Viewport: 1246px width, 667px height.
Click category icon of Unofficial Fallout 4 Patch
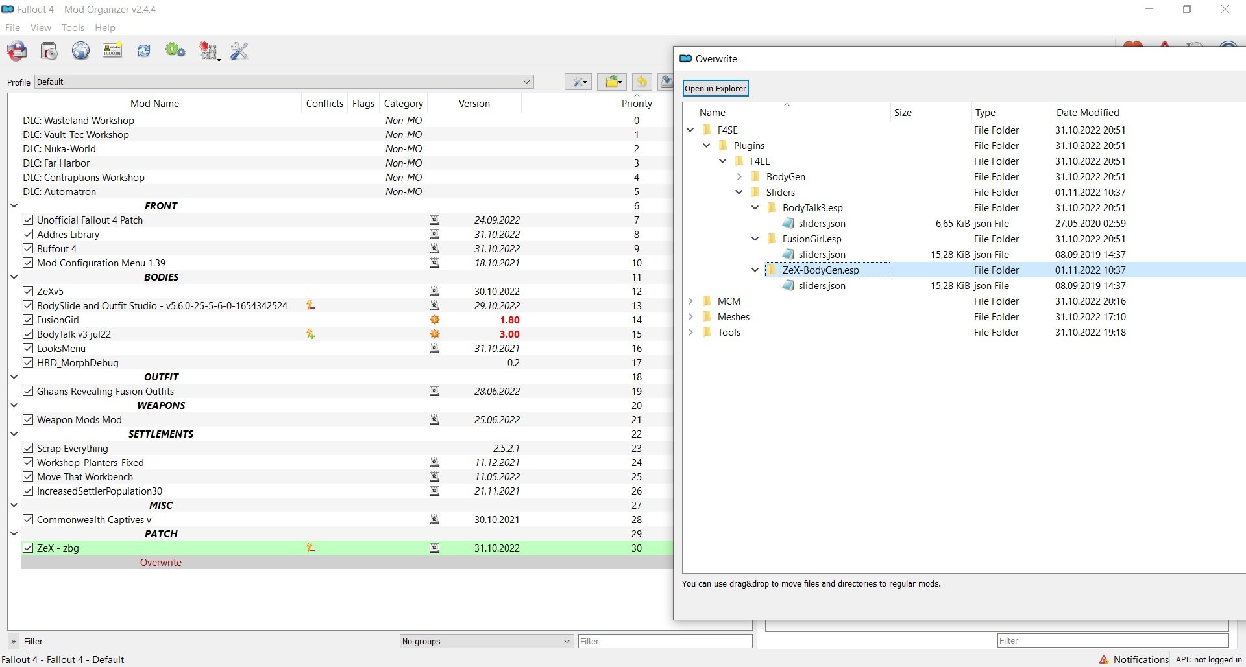[x=435, y=220]
